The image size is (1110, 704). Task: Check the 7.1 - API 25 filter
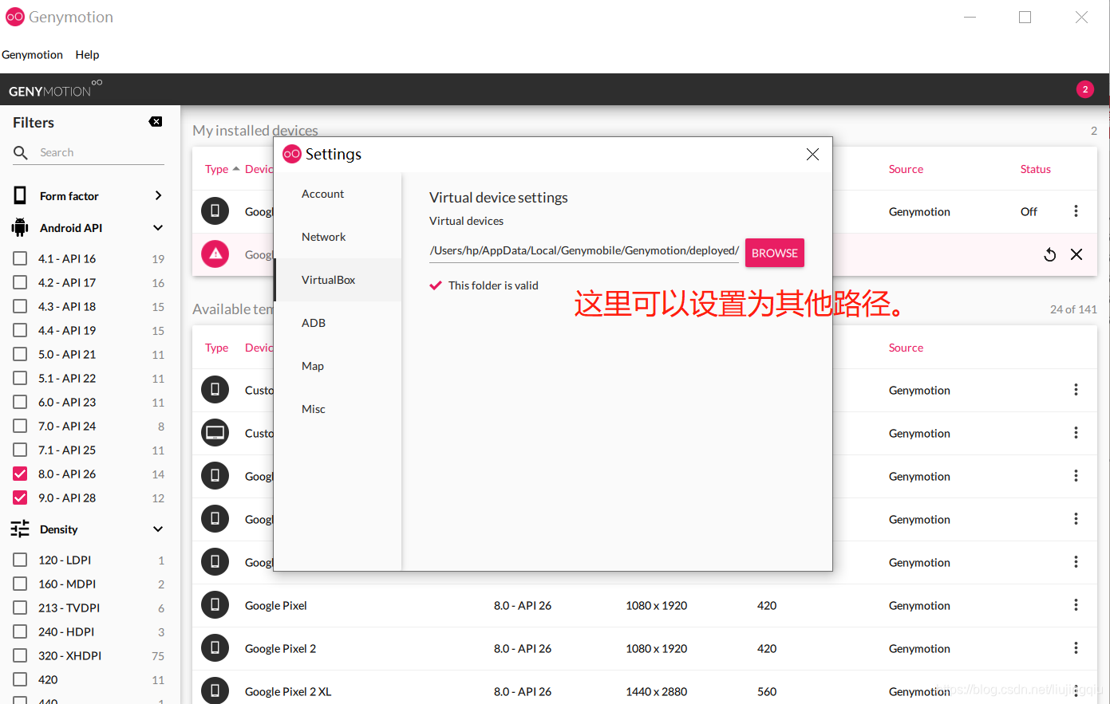pyautogui.click(x=20, y=450)
